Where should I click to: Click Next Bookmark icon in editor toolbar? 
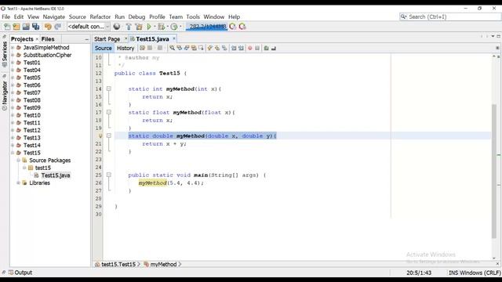pyautogui.click(x=217, y=48)
